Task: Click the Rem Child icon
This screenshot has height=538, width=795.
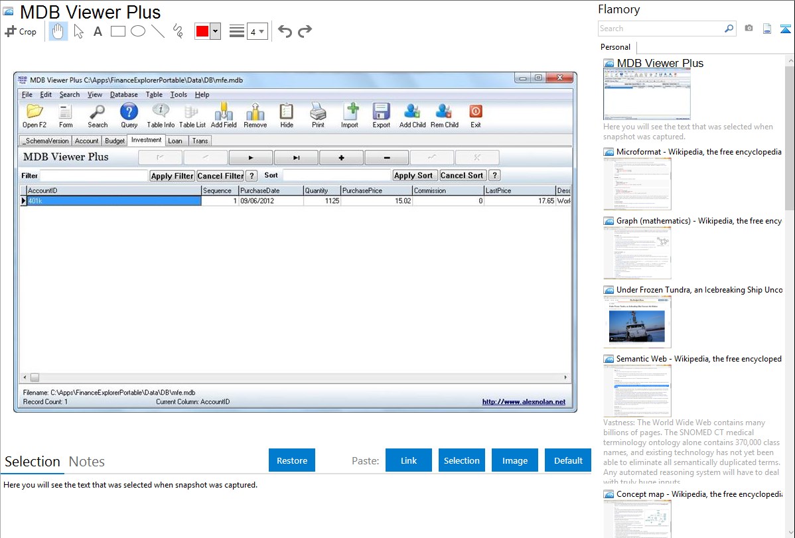Action: pyautogui.click(x=444, y=115)
